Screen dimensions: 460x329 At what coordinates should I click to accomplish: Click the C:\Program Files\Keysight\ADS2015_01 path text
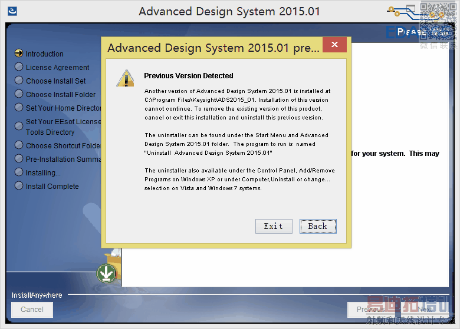[x=199, y=100]
